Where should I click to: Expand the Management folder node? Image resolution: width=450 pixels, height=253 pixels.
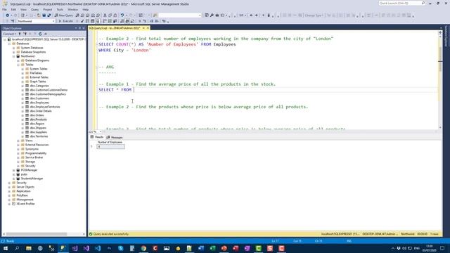pyautogui.click(x=9, y=200)
